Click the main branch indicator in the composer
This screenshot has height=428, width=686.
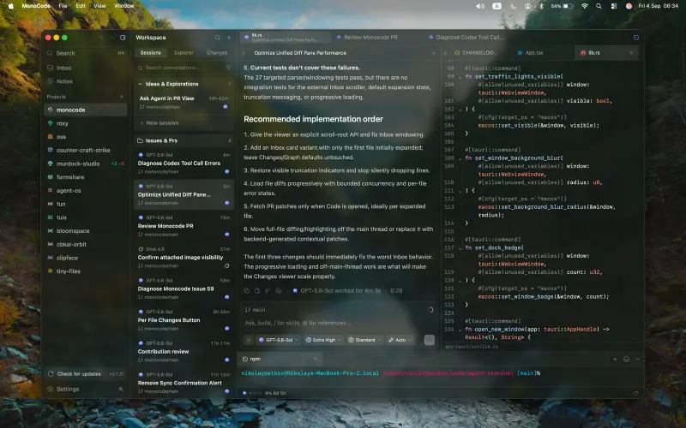[255, 310]
